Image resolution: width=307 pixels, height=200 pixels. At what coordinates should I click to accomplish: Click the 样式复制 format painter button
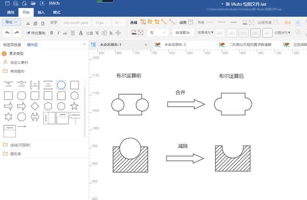36,33
